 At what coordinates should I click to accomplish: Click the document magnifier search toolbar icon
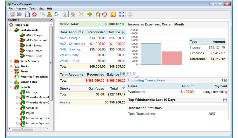click(65, 15)
